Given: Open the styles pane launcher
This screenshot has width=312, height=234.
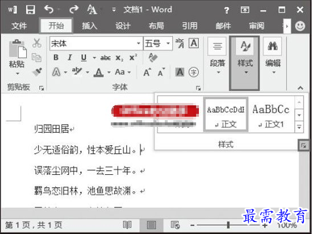Looking at the screenshot, I should click(x=303, y=146).
